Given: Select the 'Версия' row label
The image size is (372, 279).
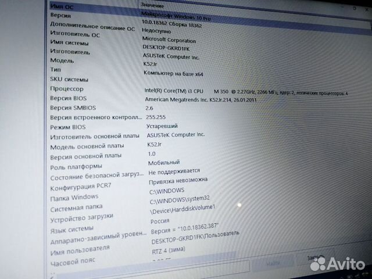Looking at the screenshot, I should point(60,16).
